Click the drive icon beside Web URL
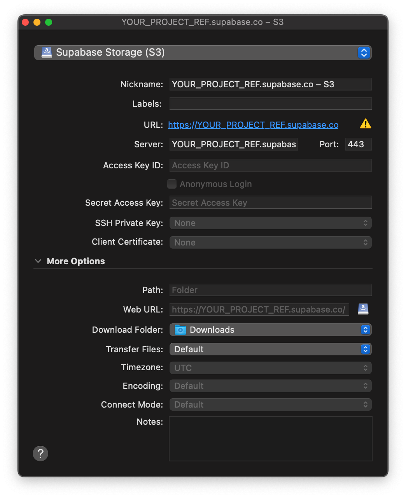This screenshot has height=498, width=406. pos(363,309)
